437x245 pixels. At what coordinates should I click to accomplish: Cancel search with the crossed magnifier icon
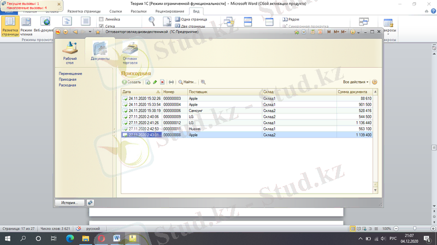(203, 82)
